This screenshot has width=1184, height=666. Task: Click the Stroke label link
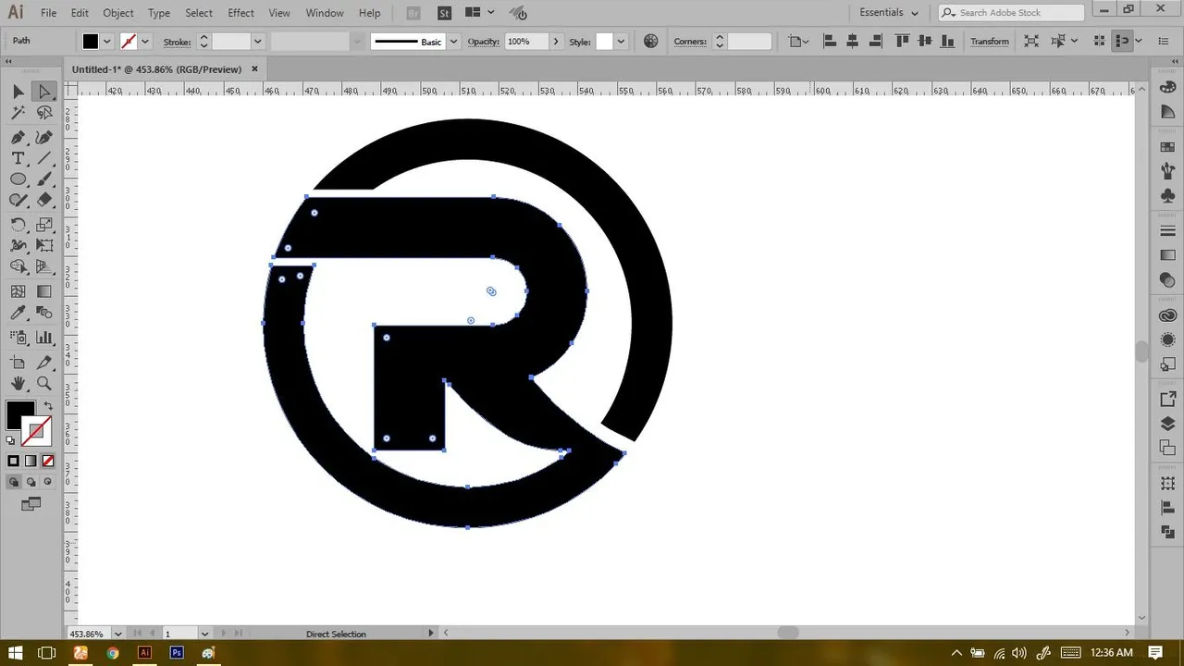pyautogui.click(x=177, y=42)
